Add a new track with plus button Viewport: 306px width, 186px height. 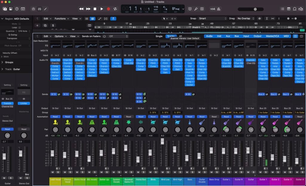[x=37, y=26]
